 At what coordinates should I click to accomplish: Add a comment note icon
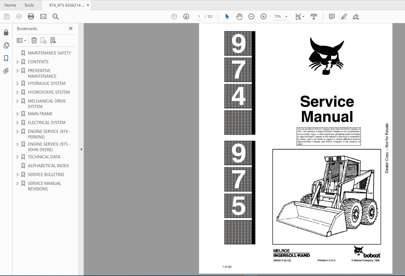(332, 17)
